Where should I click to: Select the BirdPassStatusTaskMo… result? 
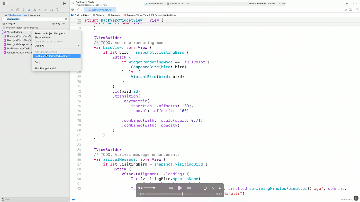click(17, 49)
